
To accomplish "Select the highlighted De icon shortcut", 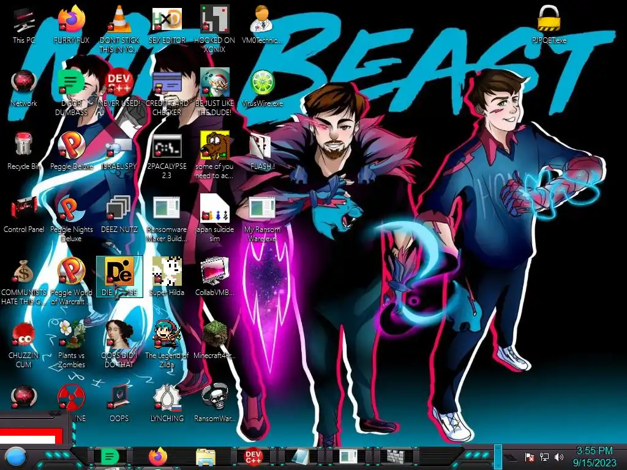I will [x=119, y=277].
